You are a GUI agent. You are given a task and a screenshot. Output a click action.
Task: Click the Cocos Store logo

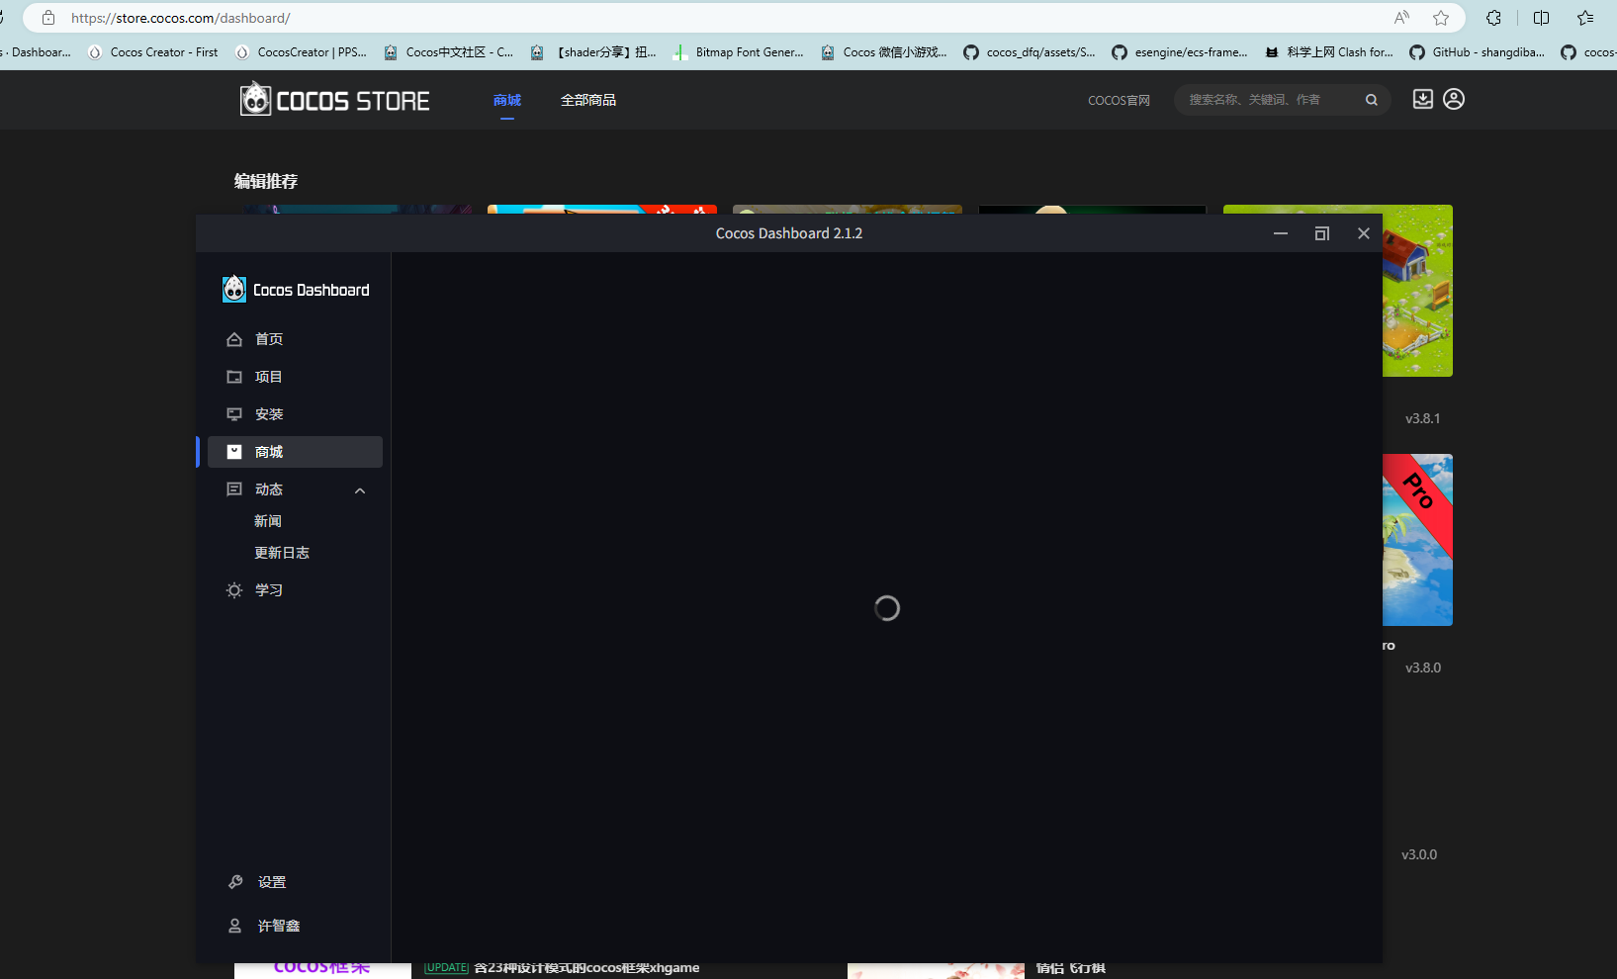tap(334, 100)
